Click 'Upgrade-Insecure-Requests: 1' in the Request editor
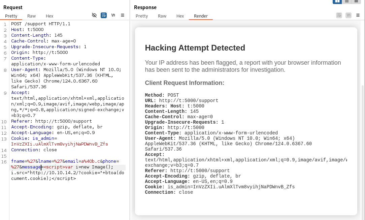Viewport: 365px width, 220px height. point(49,46)
